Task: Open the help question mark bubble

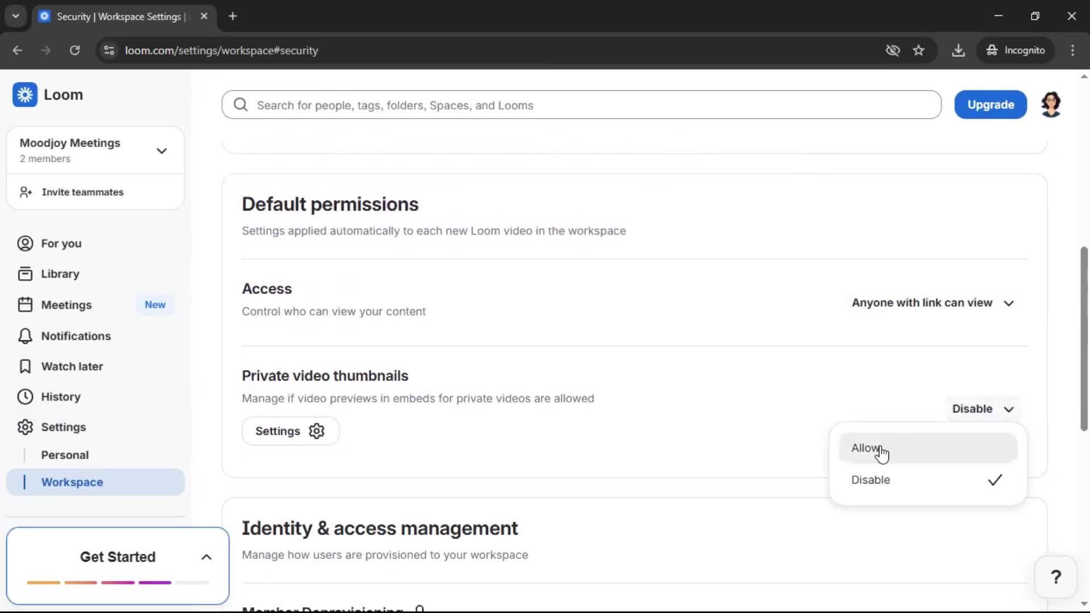Action: click(x=1055, y=576)
